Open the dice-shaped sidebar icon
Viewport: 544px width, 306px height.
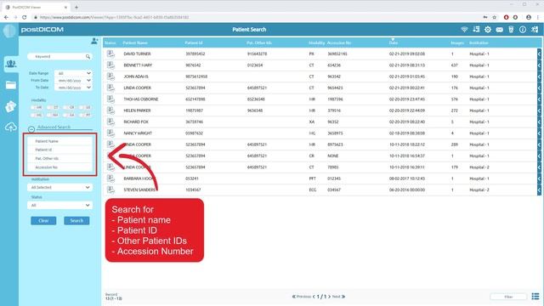tap(11, 106)
